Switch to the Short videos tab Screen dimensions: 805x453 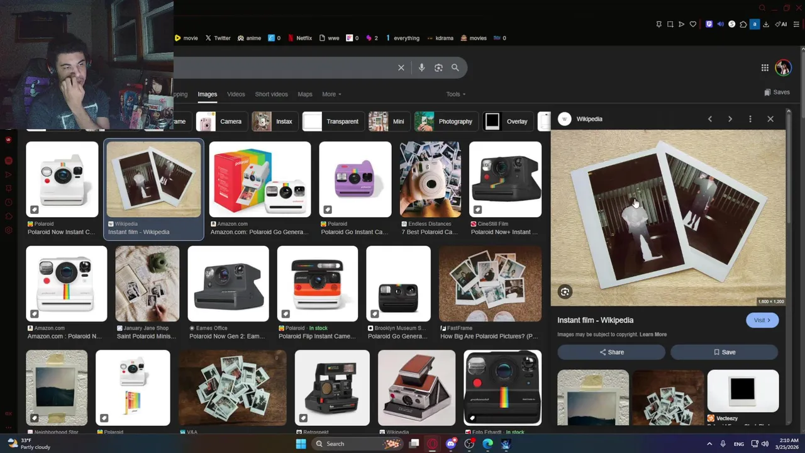click(x=271, y=94)
